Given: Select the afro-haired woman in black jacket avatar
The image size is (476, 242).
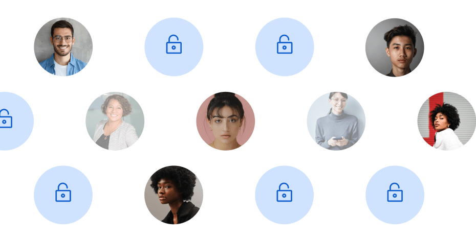Looking at the screenshot, I should (x=174, y=195).
